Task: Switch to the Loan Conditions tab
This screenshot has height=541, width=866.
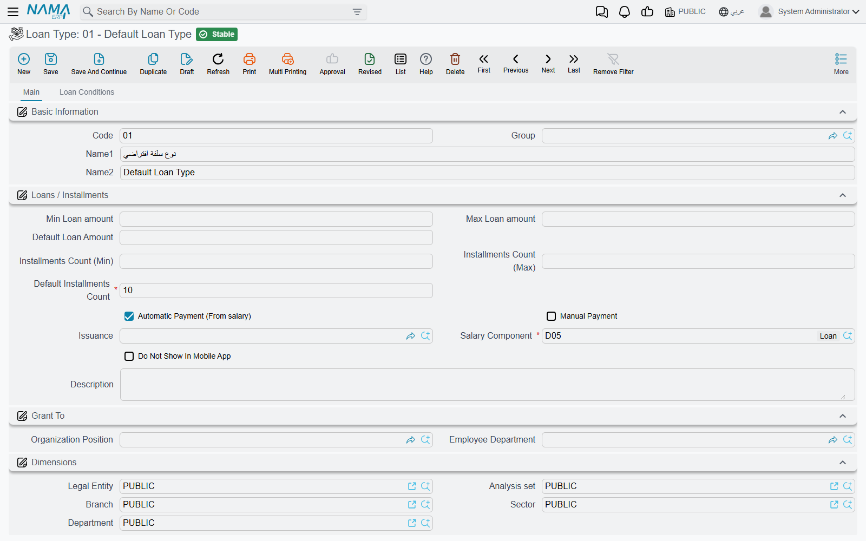Action: (87, 92)
